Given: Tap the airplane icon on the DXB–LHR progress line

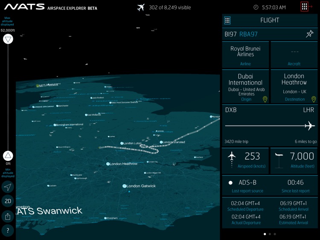Looking at the screenshot, I should coord(310,126).
